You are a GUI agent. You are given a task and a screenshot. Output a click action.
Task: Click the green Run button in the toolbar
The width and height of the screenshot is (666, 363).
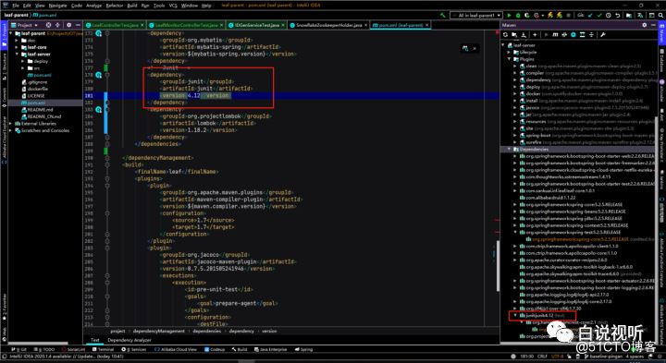[509, 16]
